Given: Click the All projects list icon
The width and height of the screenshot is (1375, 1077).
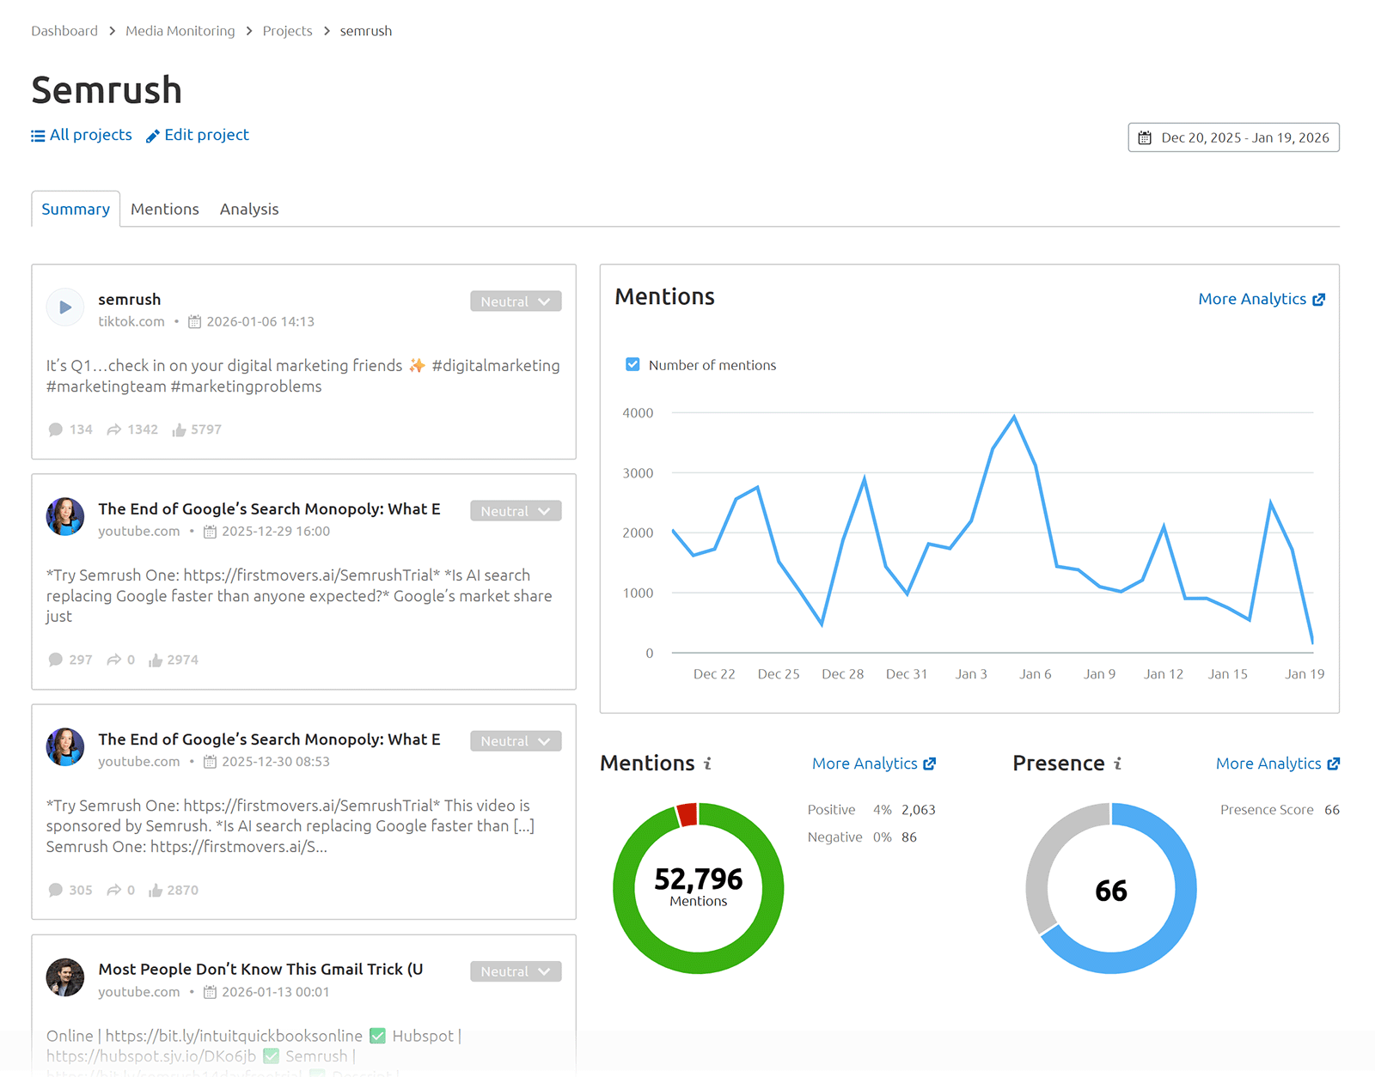Looking at the screenshot, I should point(37,135).
